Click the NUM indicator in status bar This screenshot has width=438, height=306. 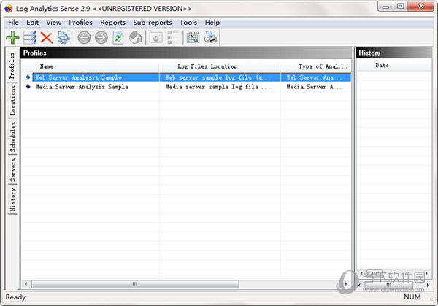412,297
